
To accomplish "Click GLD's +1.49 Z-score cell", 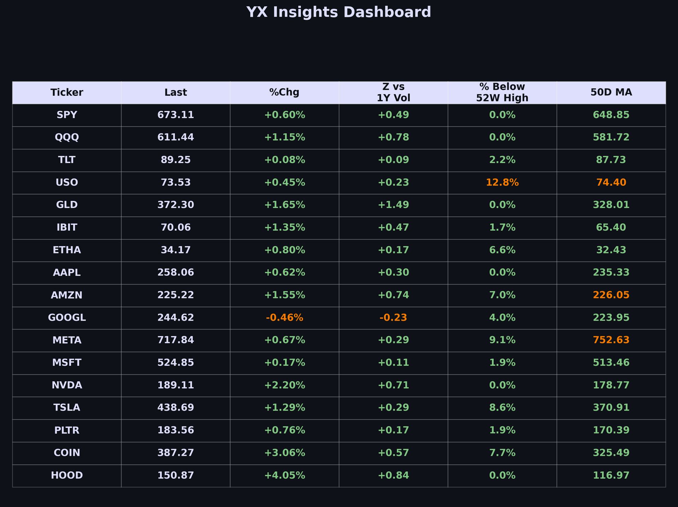I will (393, 205).
